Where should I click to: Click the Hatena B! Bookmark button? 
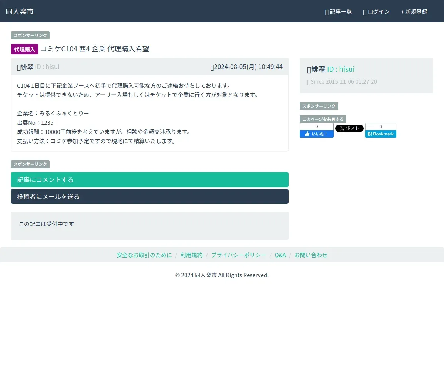pyautogui.click(x=381, y=134)
